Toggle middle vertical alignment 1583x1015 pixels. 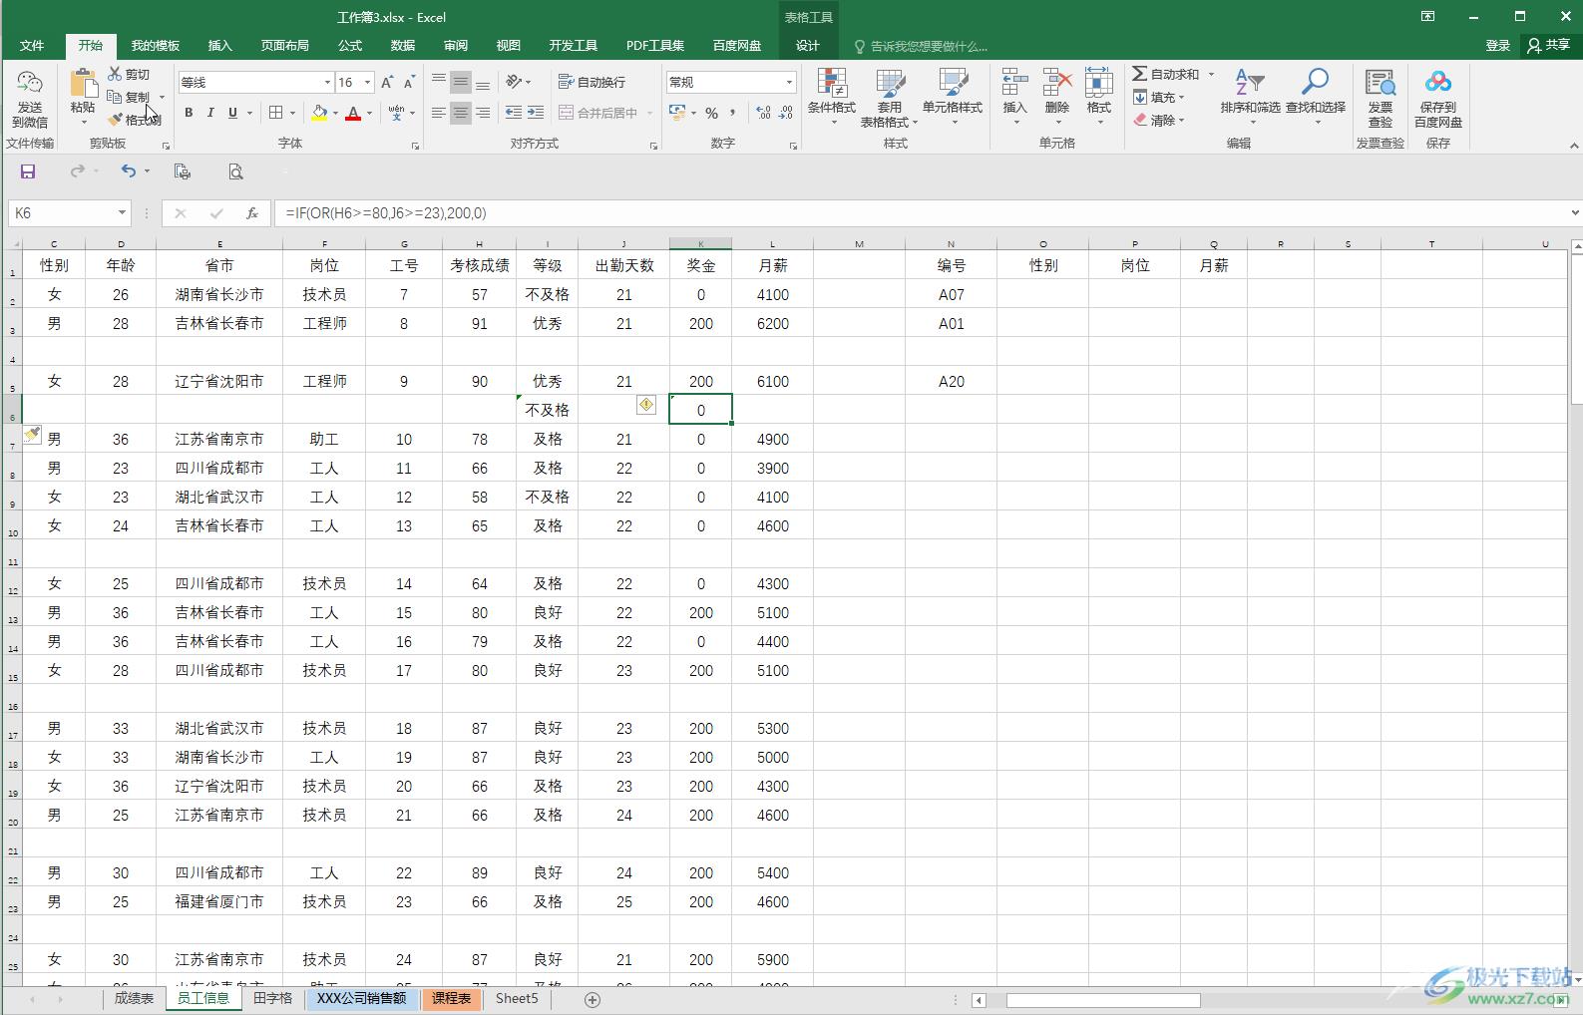click(460, 82)
